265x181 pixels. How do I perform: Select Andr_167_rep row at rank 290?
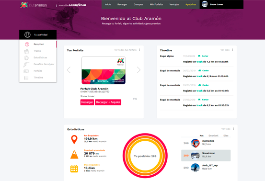206,168
